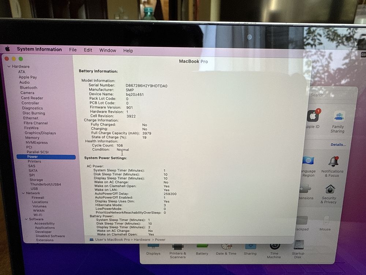
Task: Select SATA in the sidebar
Action: (33, 170)
